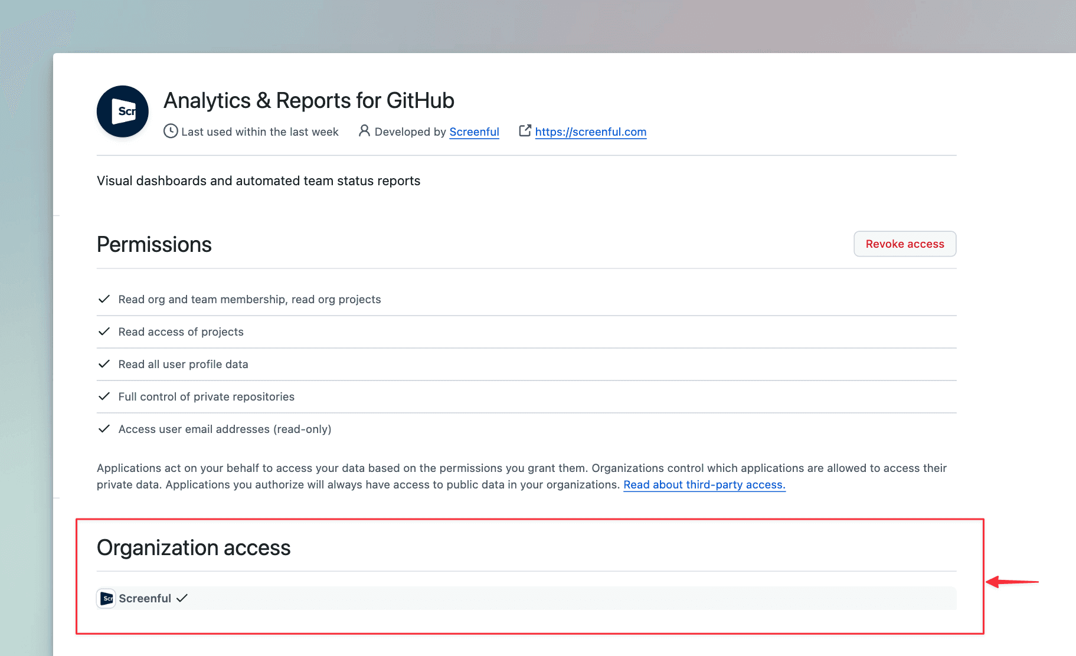Click the Permissions heading
The height and width of the screenshot is (656, 1076).
point(154,244)
